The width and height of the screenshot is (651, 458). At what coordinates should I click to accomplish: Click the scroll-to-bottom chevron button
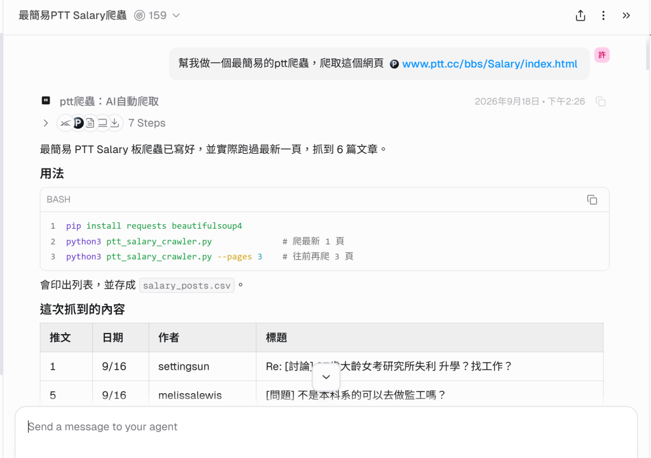coord(326,377)
